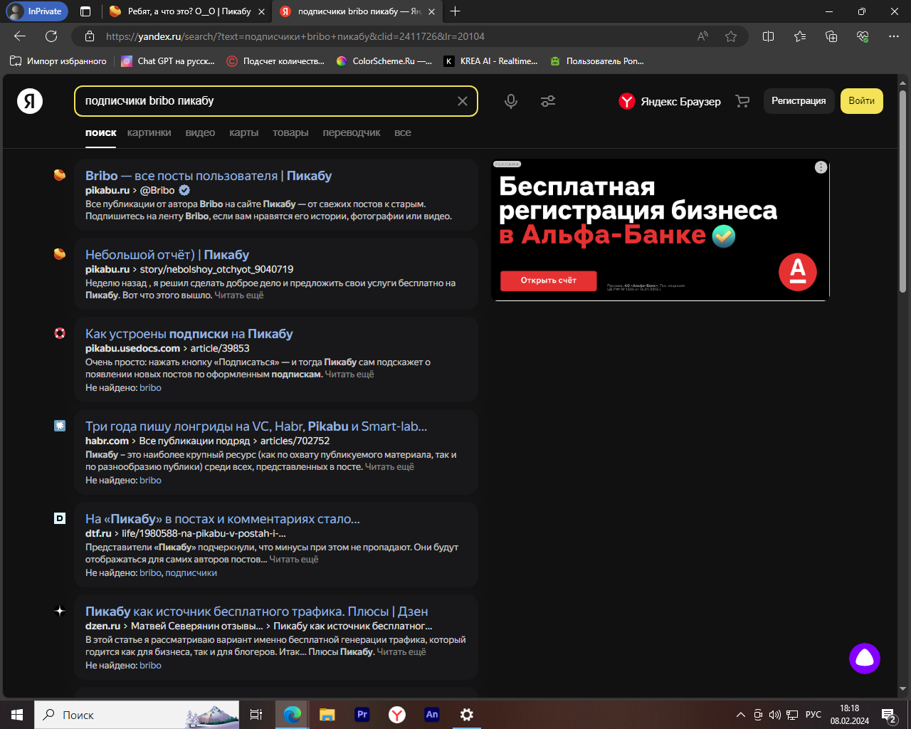Show hidden system tray icons chevron
The image size is (911, 729).
pyautogui.click(x=740, y=715)
